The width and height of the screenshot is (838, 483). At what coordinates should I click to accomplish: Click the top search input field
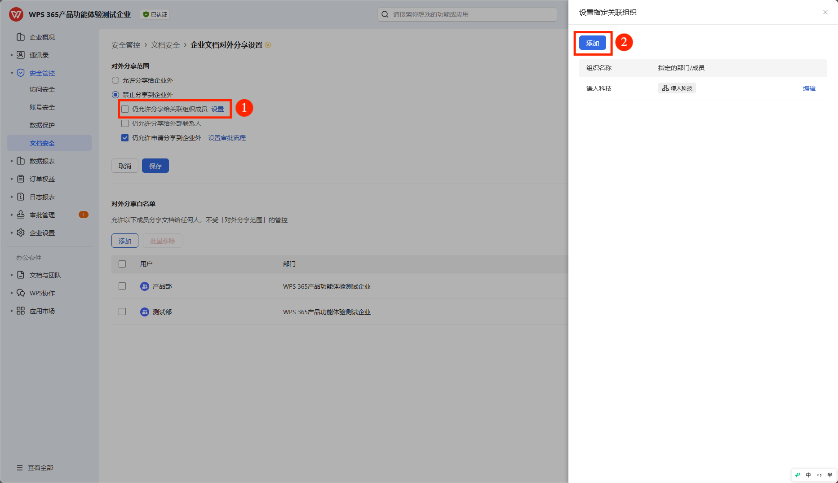tap(467, 14)
